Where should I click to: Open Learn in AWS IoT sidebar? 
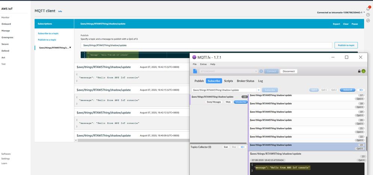[4, 163]
